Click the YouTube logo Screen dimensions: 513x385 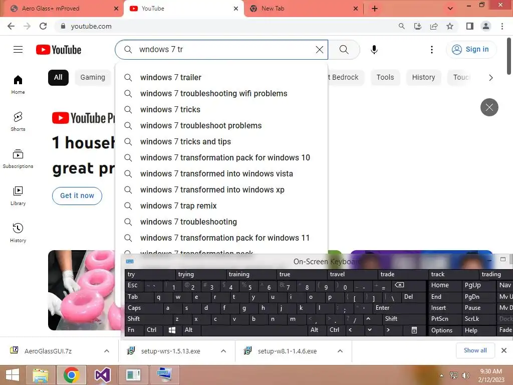click(59, 50)
